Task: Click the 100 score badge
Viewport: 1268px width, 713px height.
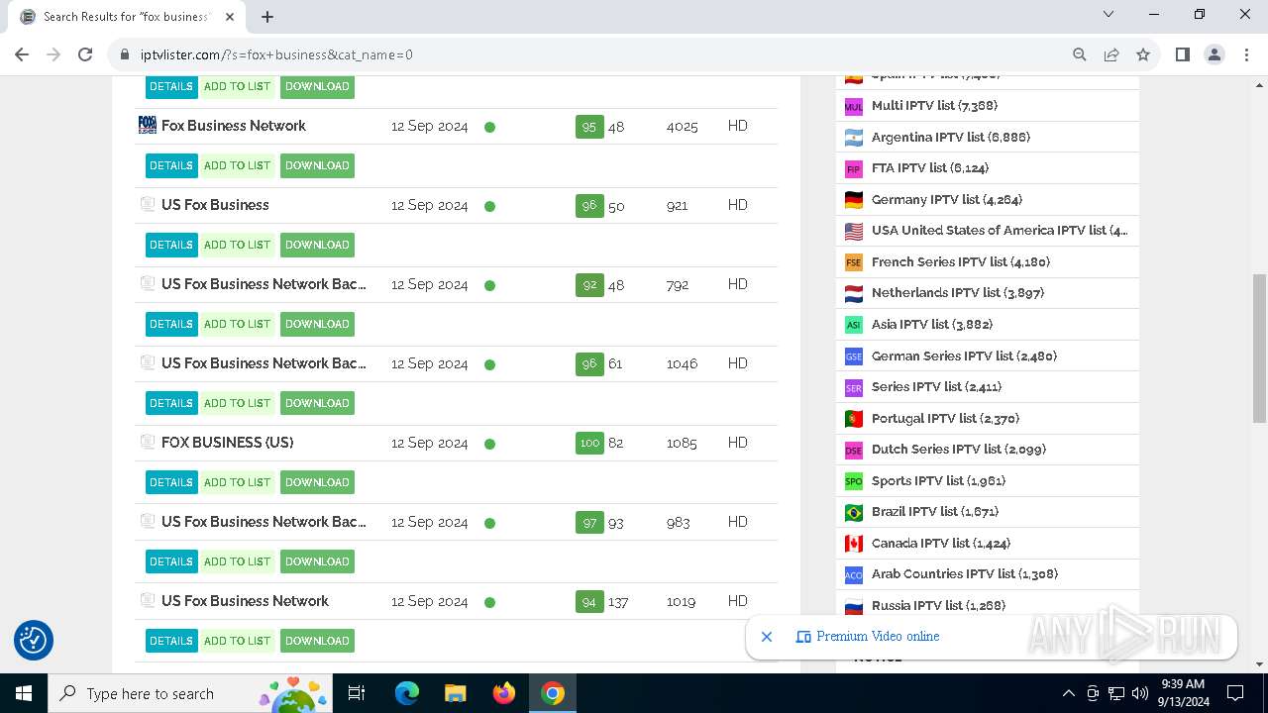Action: [589, 443]
